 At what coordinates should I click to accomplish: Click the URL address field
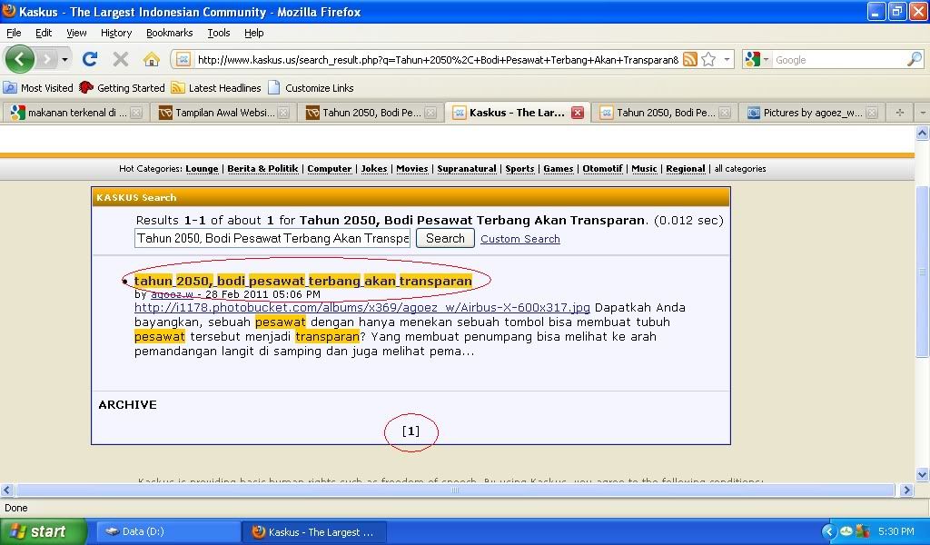click(438, 60)
